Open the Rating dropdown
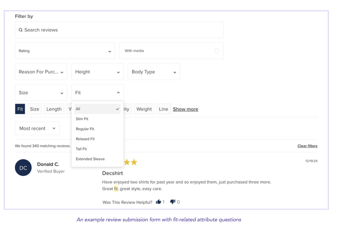Image resolution: width=338 pixels, height=233 pixels. point(65,51)
